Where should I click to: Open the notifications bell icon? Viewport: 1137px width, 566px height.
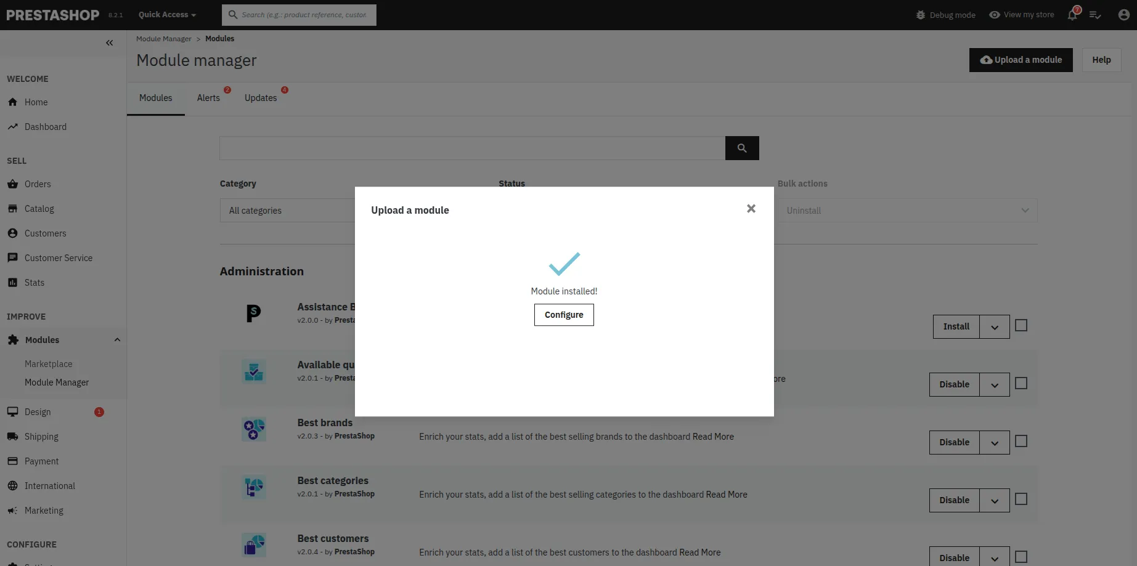tap(1072, 14)
